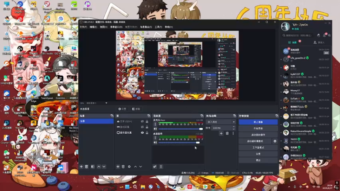The image size is (340, 191).
Task: Remove the selected scene with trash icon
Action: point(87,167)
